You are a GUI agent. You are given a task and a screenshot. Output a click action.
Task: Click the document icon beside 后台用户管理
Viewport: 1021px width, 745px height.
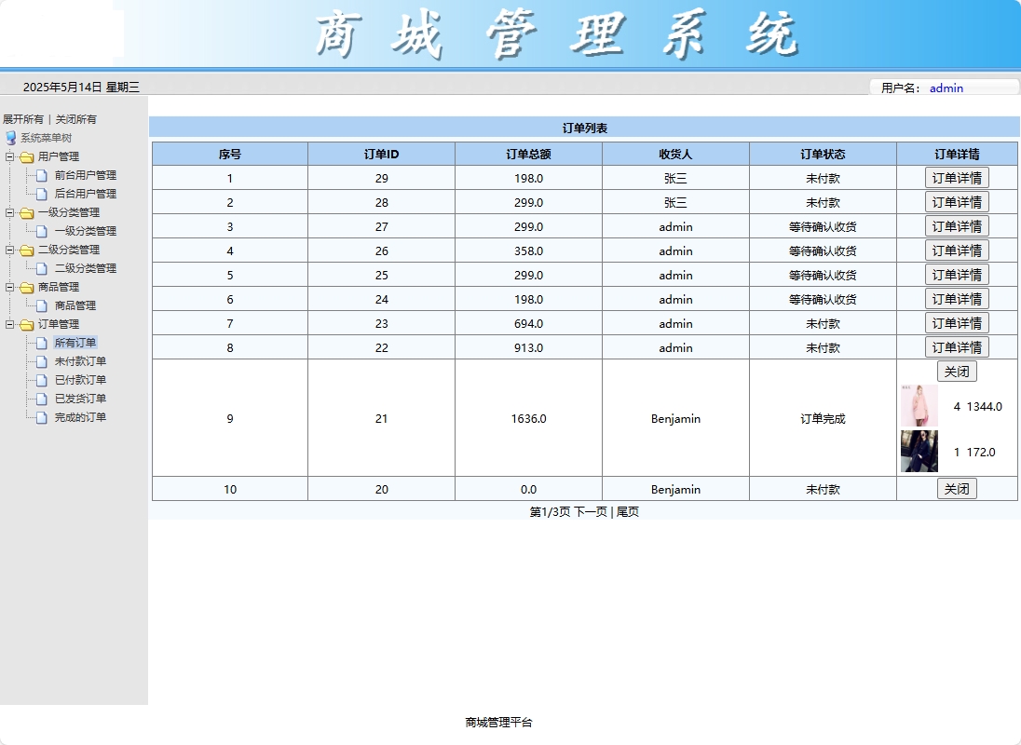pyautogui.click(x=43, y=194)
